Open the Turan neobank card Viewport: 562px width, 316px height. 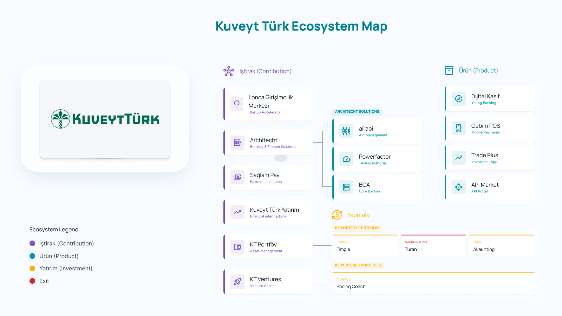coord(433,246)
